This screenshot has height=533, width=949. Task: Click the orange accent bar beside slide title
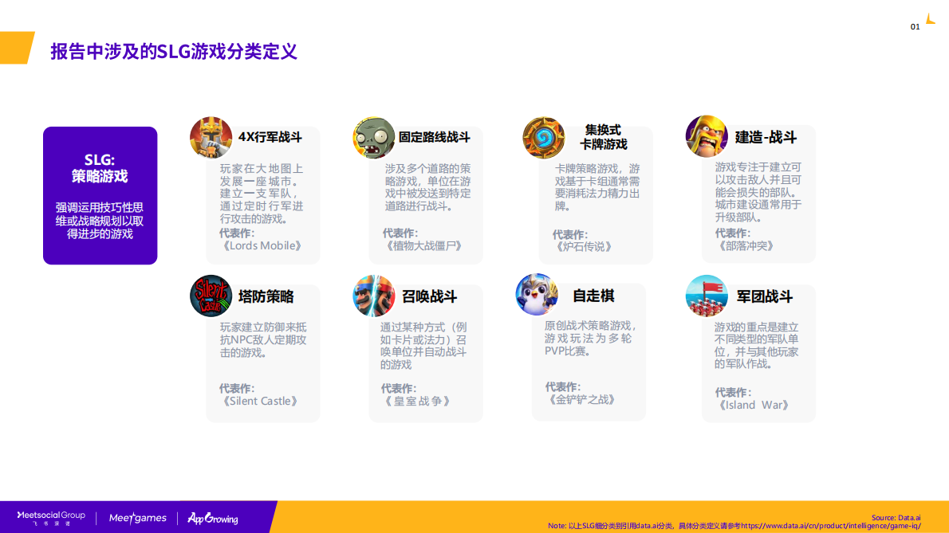[x=16, y=49]
